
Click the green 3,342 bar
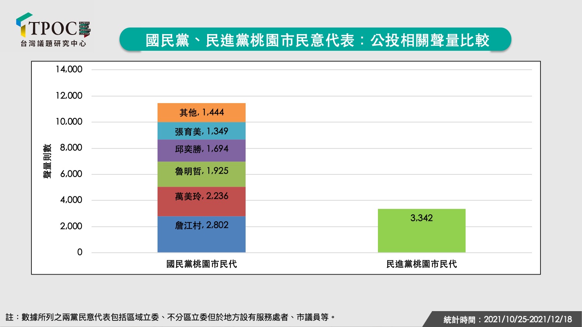(x=421, y=231)
